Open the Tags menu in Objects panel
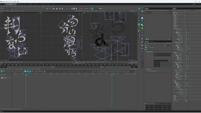This screenshot has width=201, height=113. (x=187, y=10)
